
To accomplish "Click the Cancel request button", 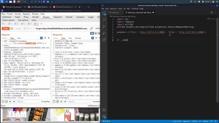I will click(x=18, y=29).
